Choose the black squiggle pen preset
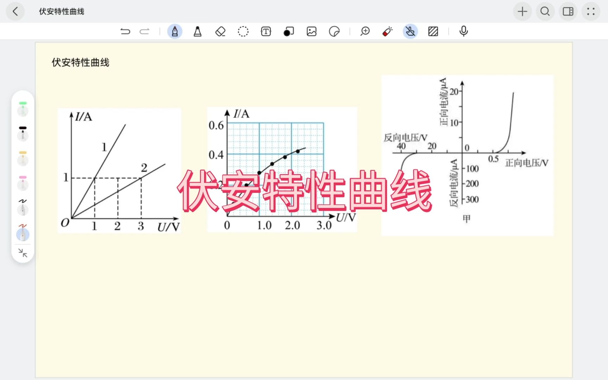Viewport: 608px width, 380px height. pos(23,208)
